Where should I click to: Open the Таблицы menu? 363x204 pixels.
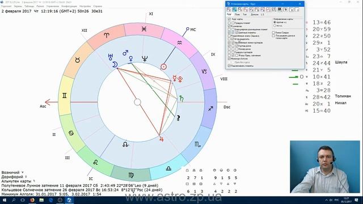29,6
